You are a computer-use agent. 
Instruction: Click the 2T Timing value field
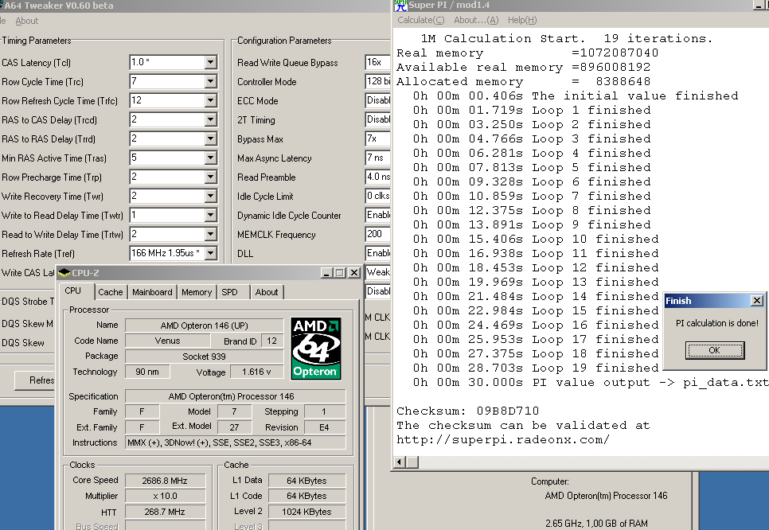(x=377, y=119)
